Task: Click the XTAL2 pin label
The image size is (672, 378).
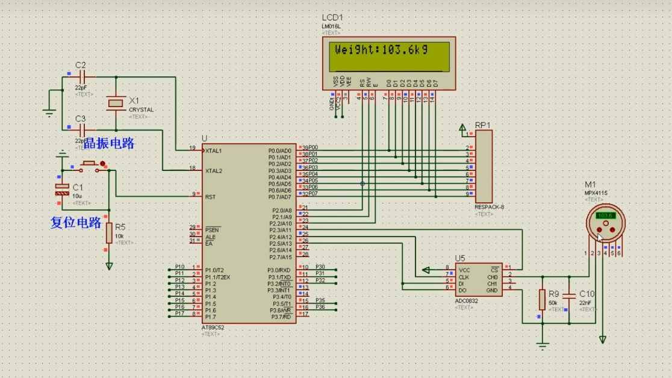Action: pyautogui.click(x=213, y=170)
